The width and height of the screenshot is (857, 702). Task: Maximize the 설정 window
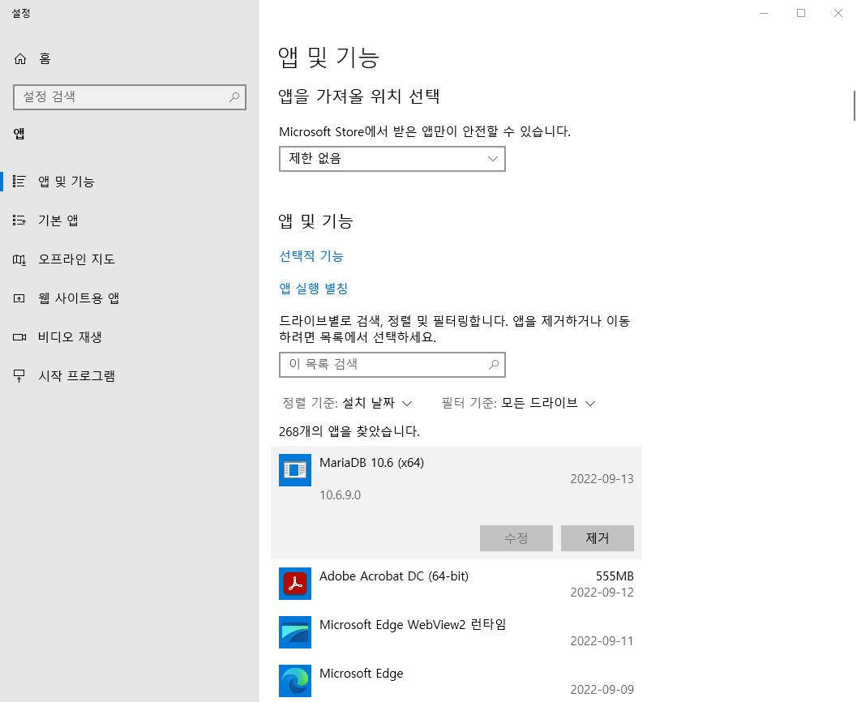pos(801,13)
